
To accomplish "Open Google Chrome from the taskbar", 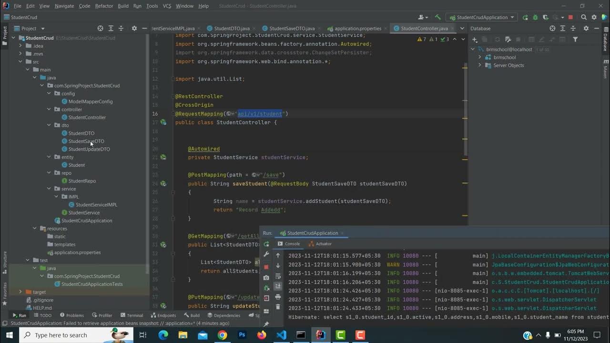I will point(222,335).
